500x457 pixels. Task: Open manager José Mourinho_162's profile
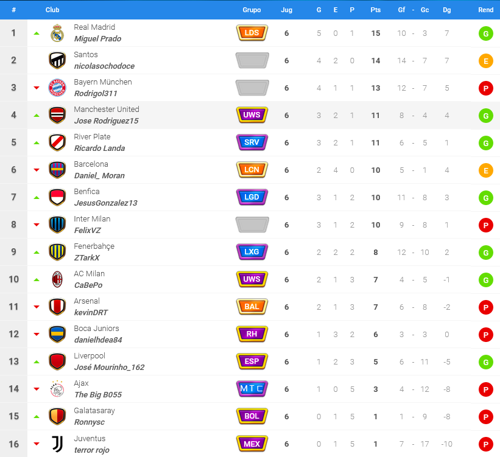[x=109, y=368]
